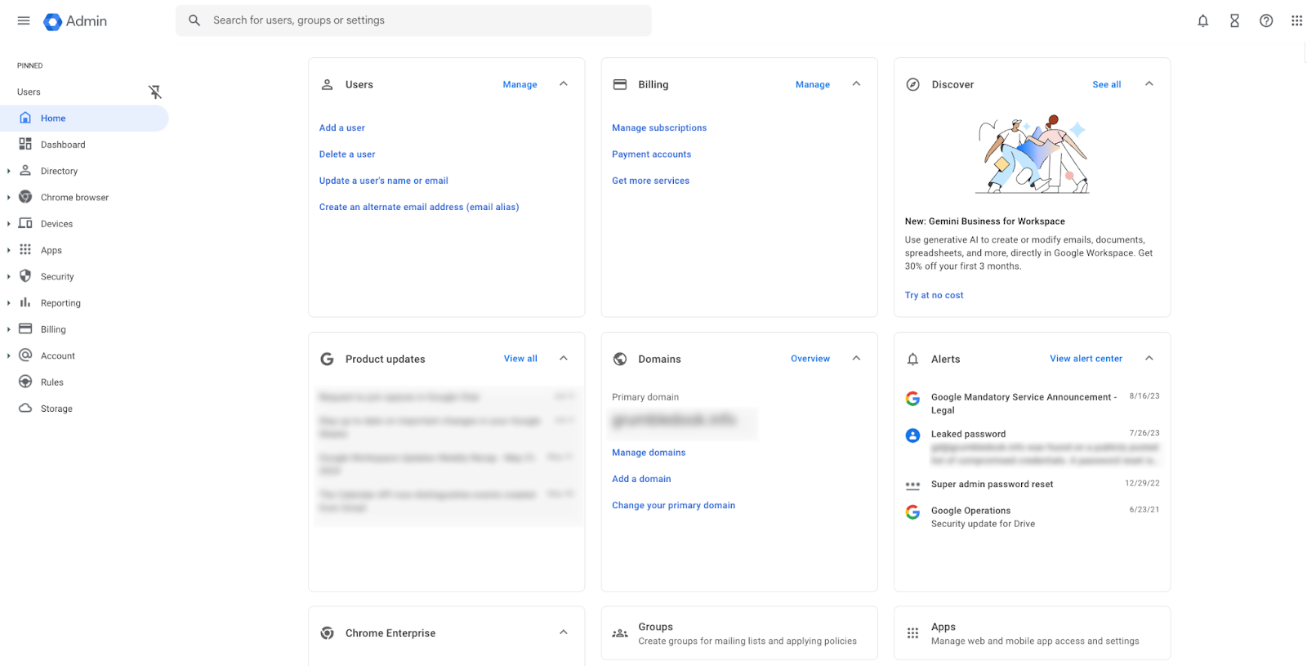Screen dimensions: 1307x666
Task: Click the Chrome Enterprise logo icon
Action: coord(328,633)
